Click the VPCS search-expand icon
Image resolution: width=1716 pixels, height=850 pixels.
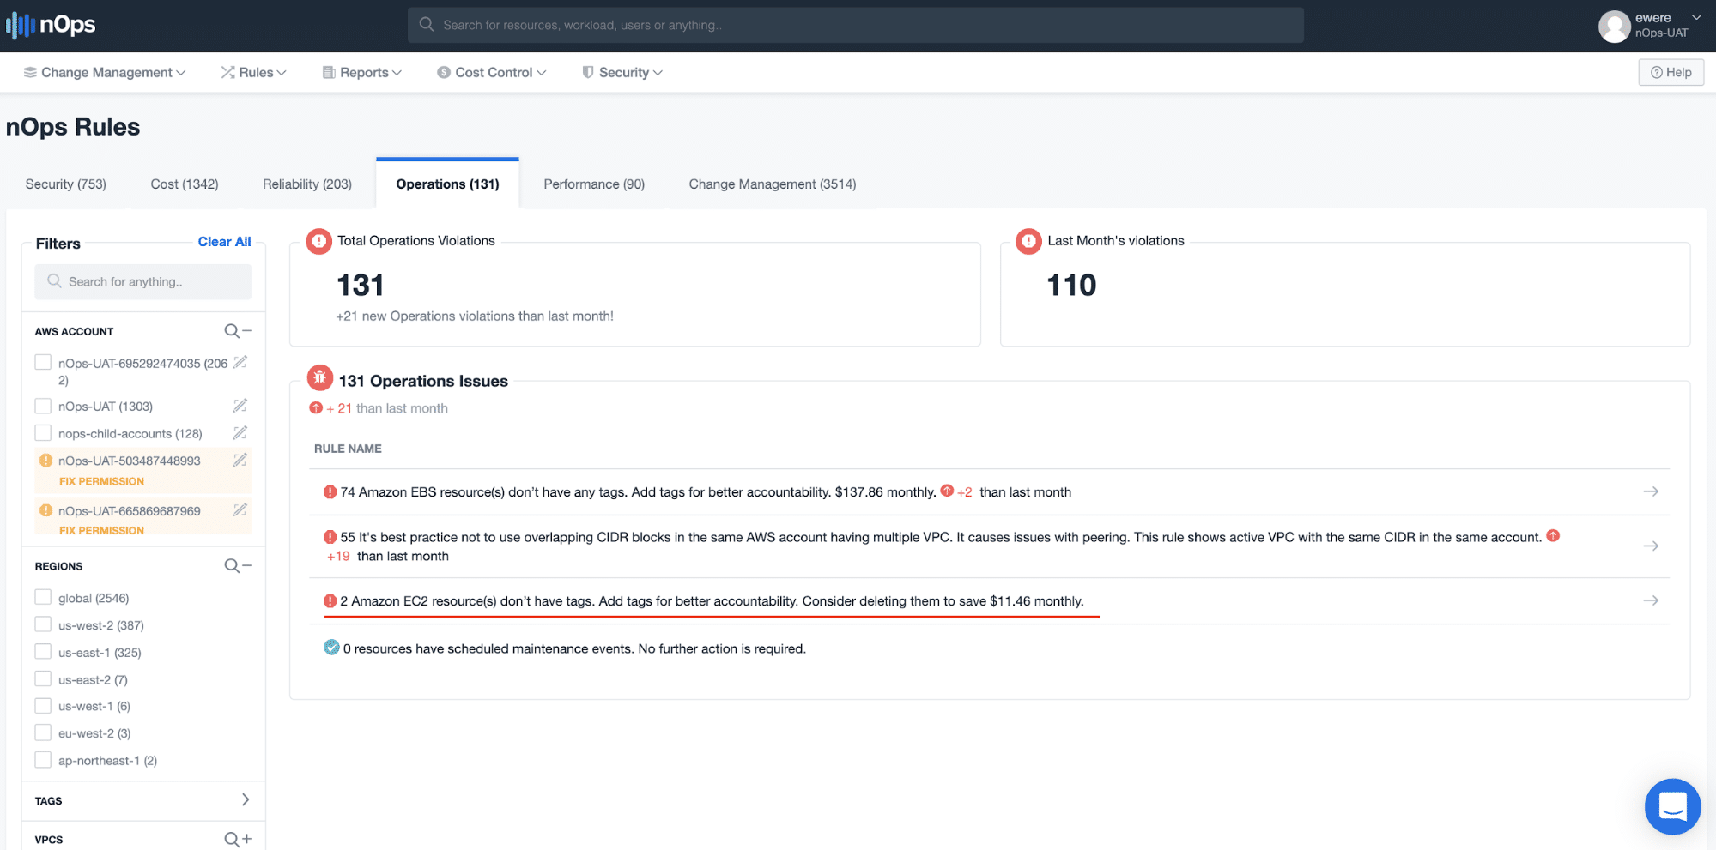pyautogui.click(x=238, y=839)
